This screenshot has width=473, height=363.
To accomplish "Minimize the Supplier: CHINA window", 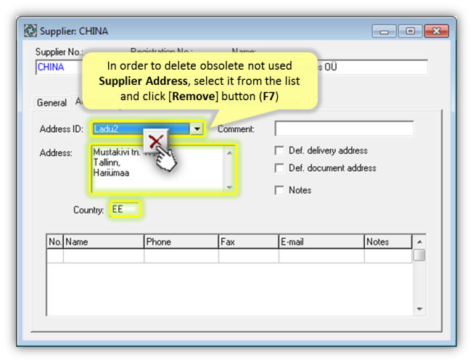I will point(384,31).
